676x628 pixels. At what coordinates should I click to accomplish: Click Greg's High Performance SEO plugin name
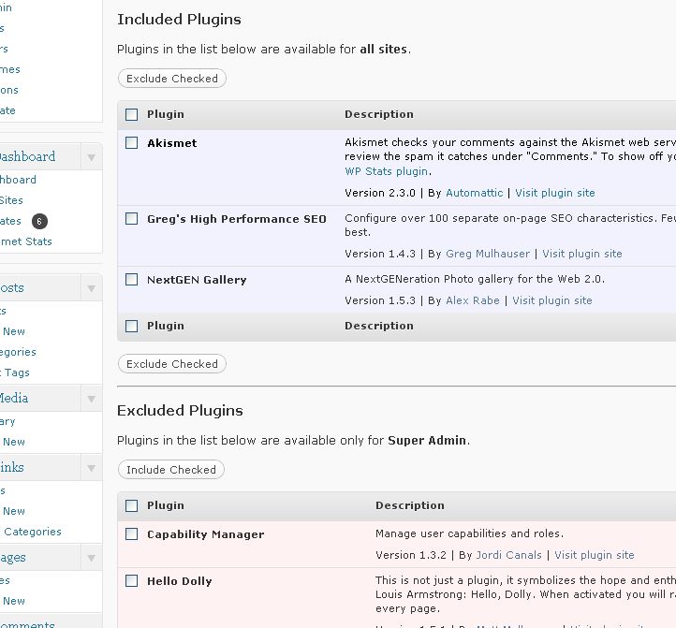[237, 219]
